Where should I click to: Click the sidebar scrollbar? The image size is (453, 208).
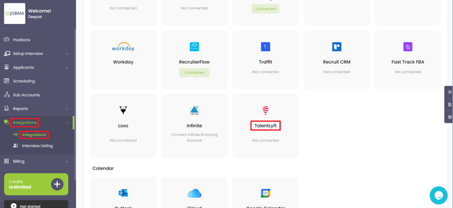click(x=75, y=104)
